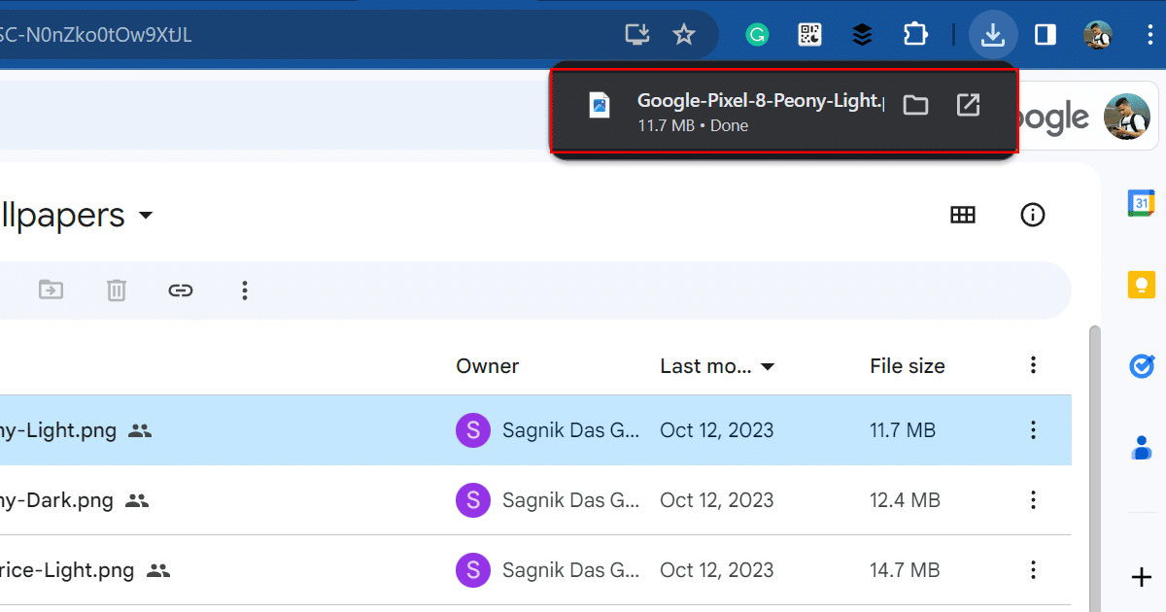Select the Peony-Dark.png file row
Viewport: 1166px width, 612px height.
click(x=291, y=500)
